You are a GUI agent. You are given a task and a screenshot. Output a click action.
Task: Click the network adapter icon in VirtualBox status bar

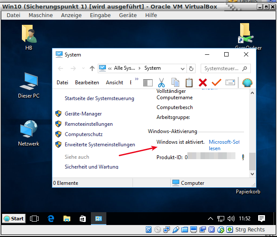coord(166,230)
